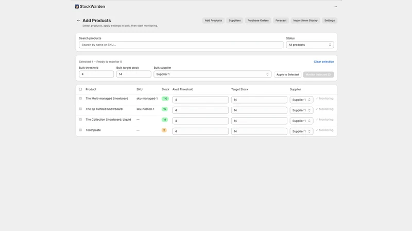The image size is (412, 231).
Task: Edit Target Stock for The 3p Fulfilled Snowboard
Action: click(259, 110)
